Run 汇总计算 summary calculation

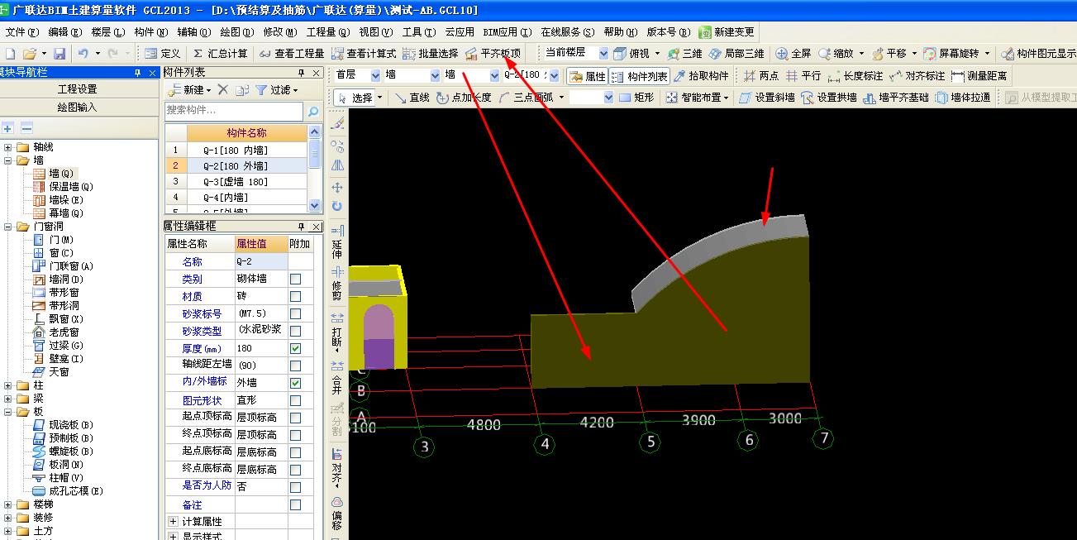[x=219, y=54]
